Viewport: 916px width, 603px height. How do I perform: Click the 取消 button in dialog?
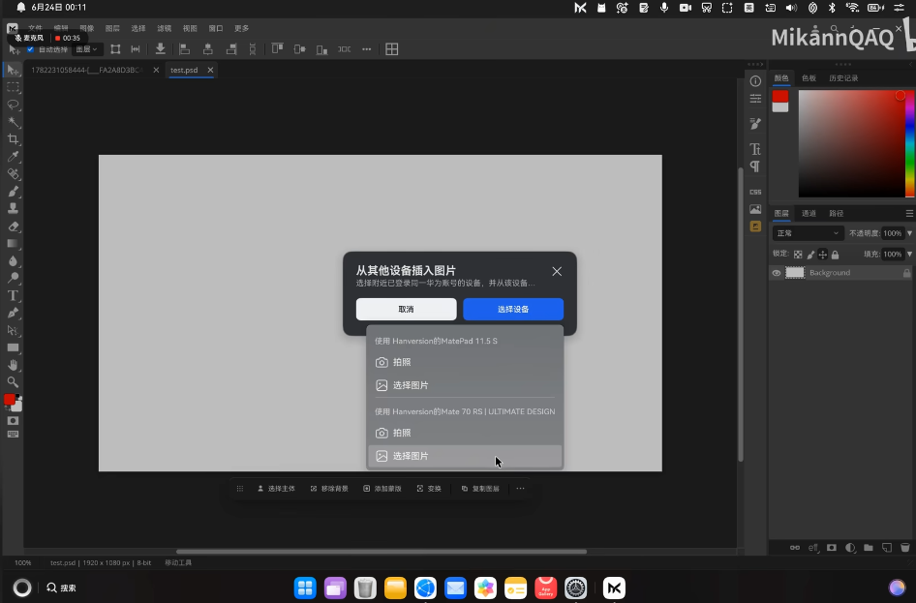406,310
